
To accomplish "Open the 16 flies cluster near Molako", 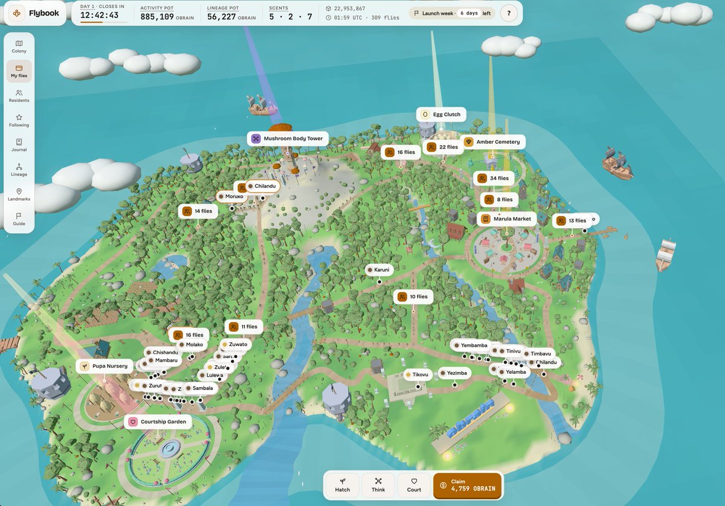I will [x=188, y=335].
